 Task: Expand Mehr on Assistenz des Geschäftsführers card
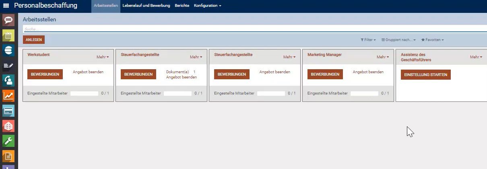(x=476, y=57)
